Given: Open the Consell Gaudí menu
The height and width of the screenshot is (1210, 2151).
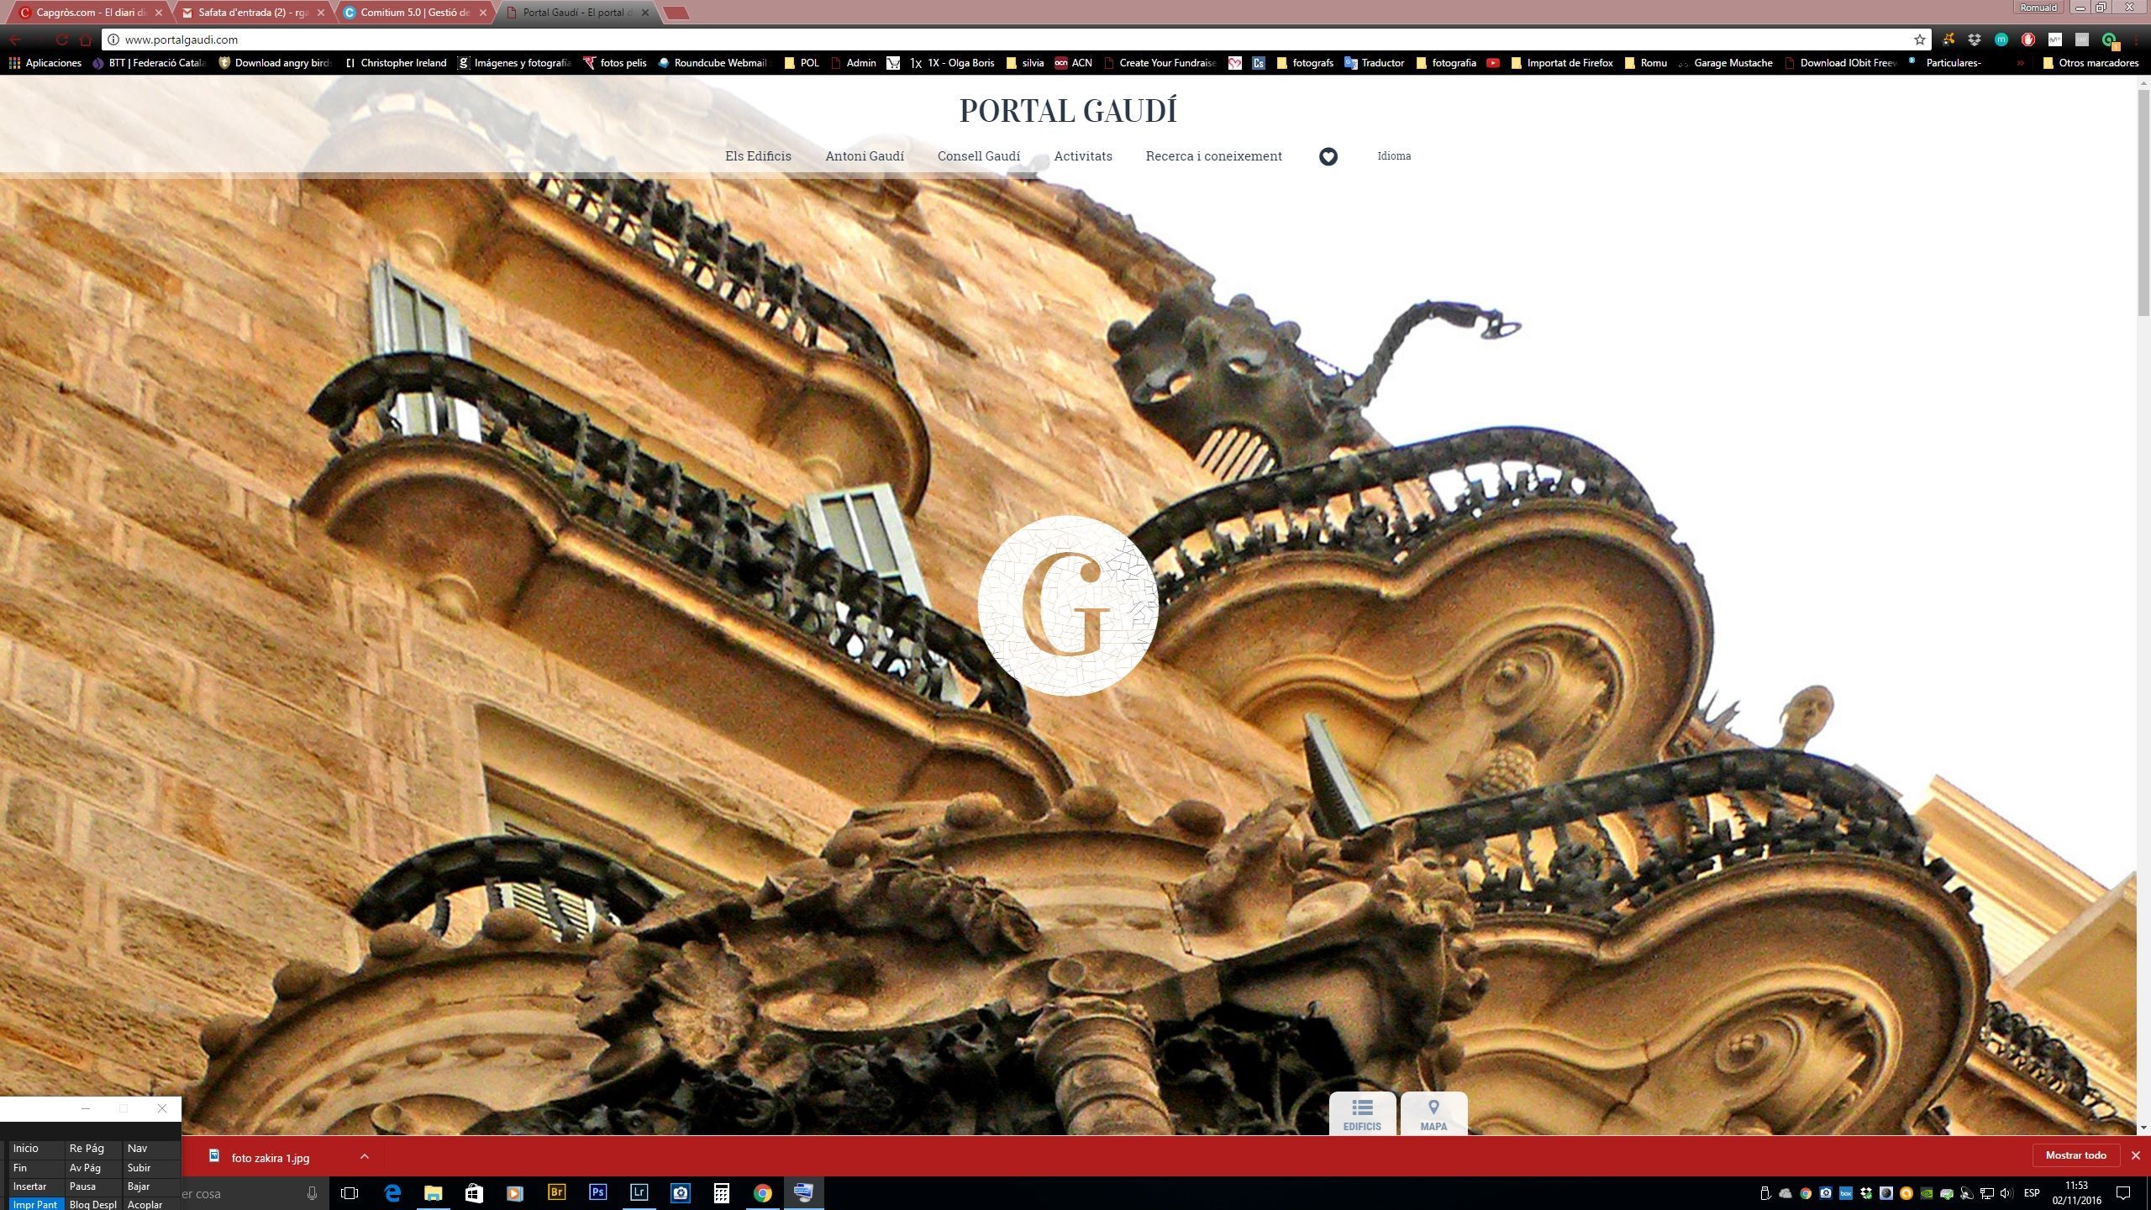Looking at the screenshot, I should point(979,156).
